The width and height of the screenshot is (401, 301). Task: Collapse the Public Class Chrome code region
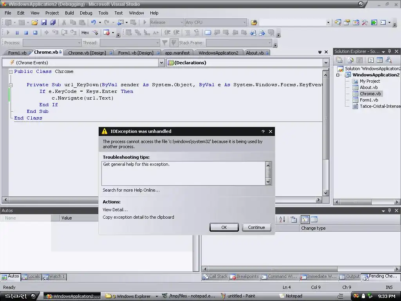click(x=11, y=72)
